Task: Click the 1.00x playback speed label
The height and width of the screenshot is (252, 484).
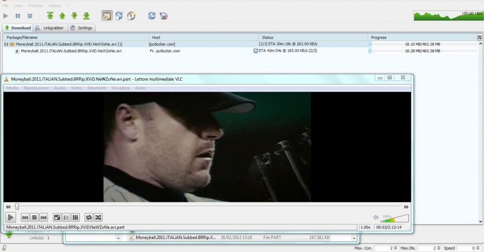Action: (x=365, y=227)
